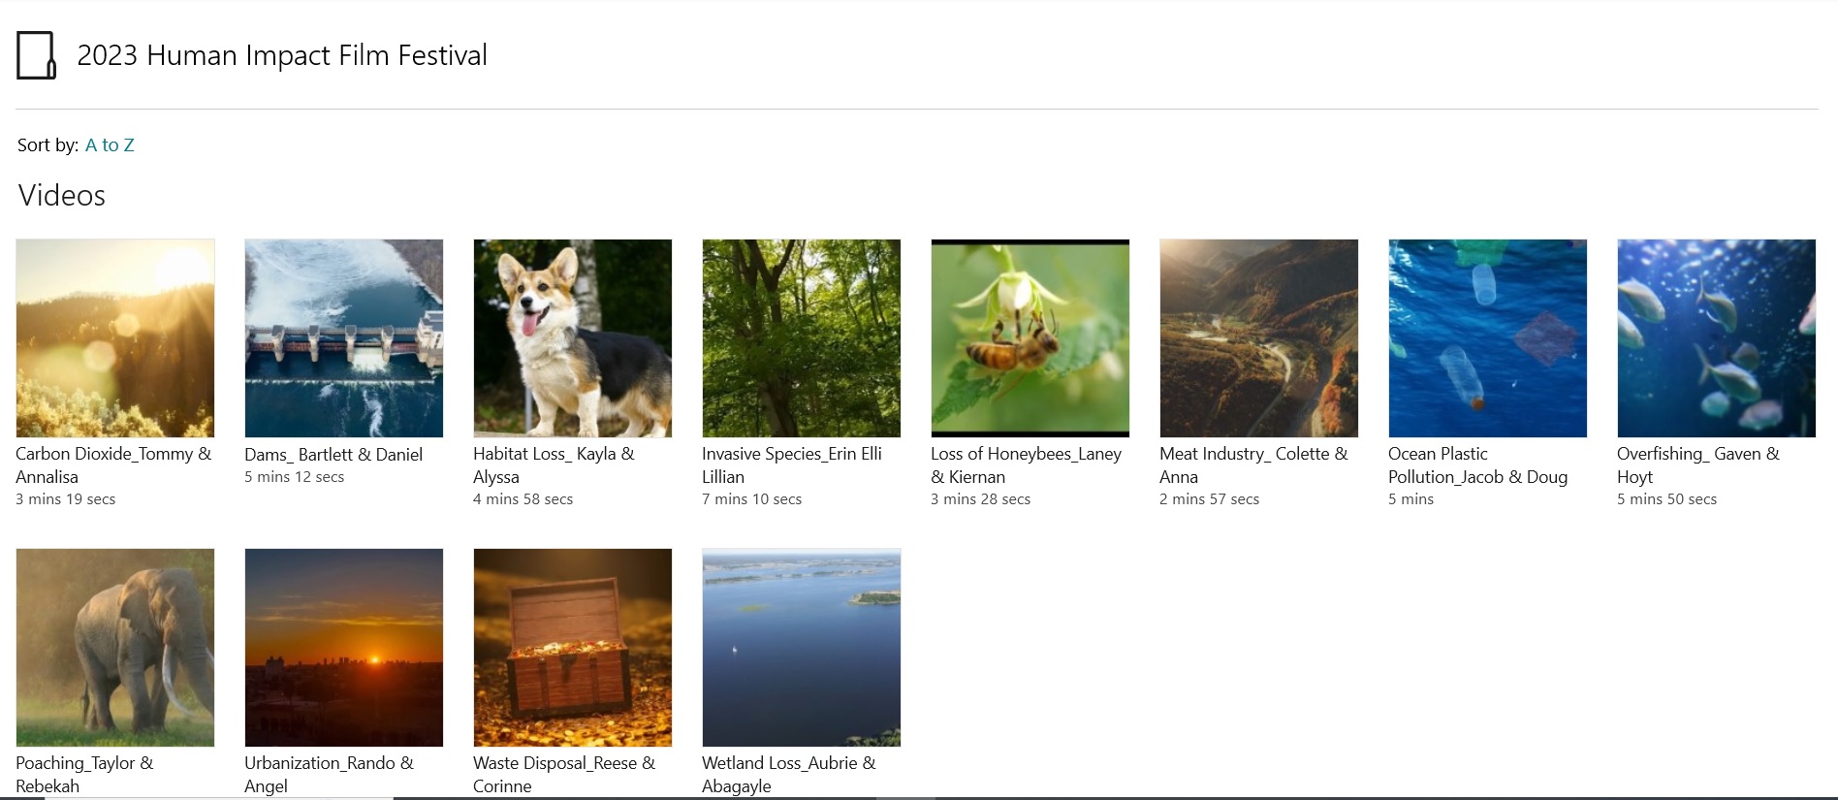Viewport: 1838px width, 800px height.
Task: Open the treasure chest Waste Disposal thumbnail
Action: (573, 648)
